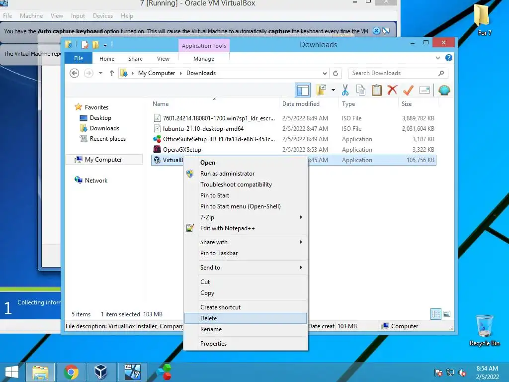Go back with the Back arrow

[x=75, y=73]
